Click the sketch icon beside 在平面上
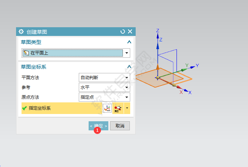Viewport: 248px width, 167px height. pos(26,53)
